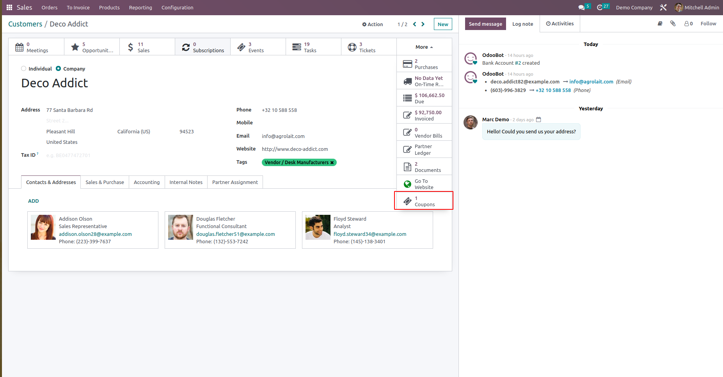Click the Log note button
This screenshot has width=723, height=377.
coord(522,24)
